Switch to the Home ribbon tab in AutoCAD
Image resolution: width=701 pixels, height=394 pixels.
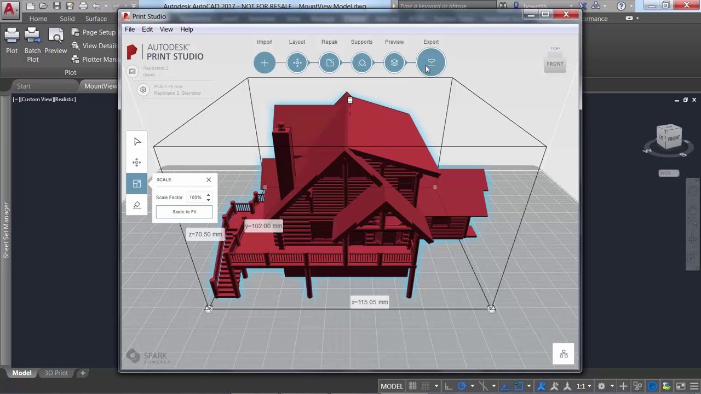pos(38,19)
